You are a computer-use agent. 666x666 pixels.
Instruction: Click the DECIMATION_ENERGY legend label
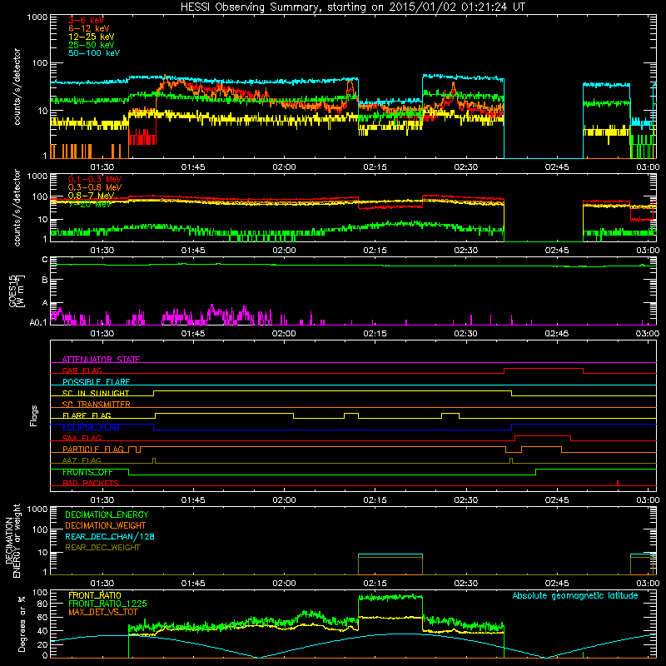(107, 514)
